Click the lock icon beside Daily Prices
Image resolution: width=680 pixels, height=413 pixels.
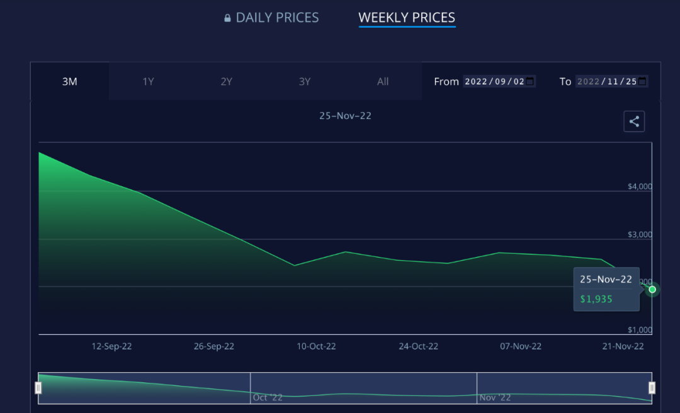coord(227,18)
